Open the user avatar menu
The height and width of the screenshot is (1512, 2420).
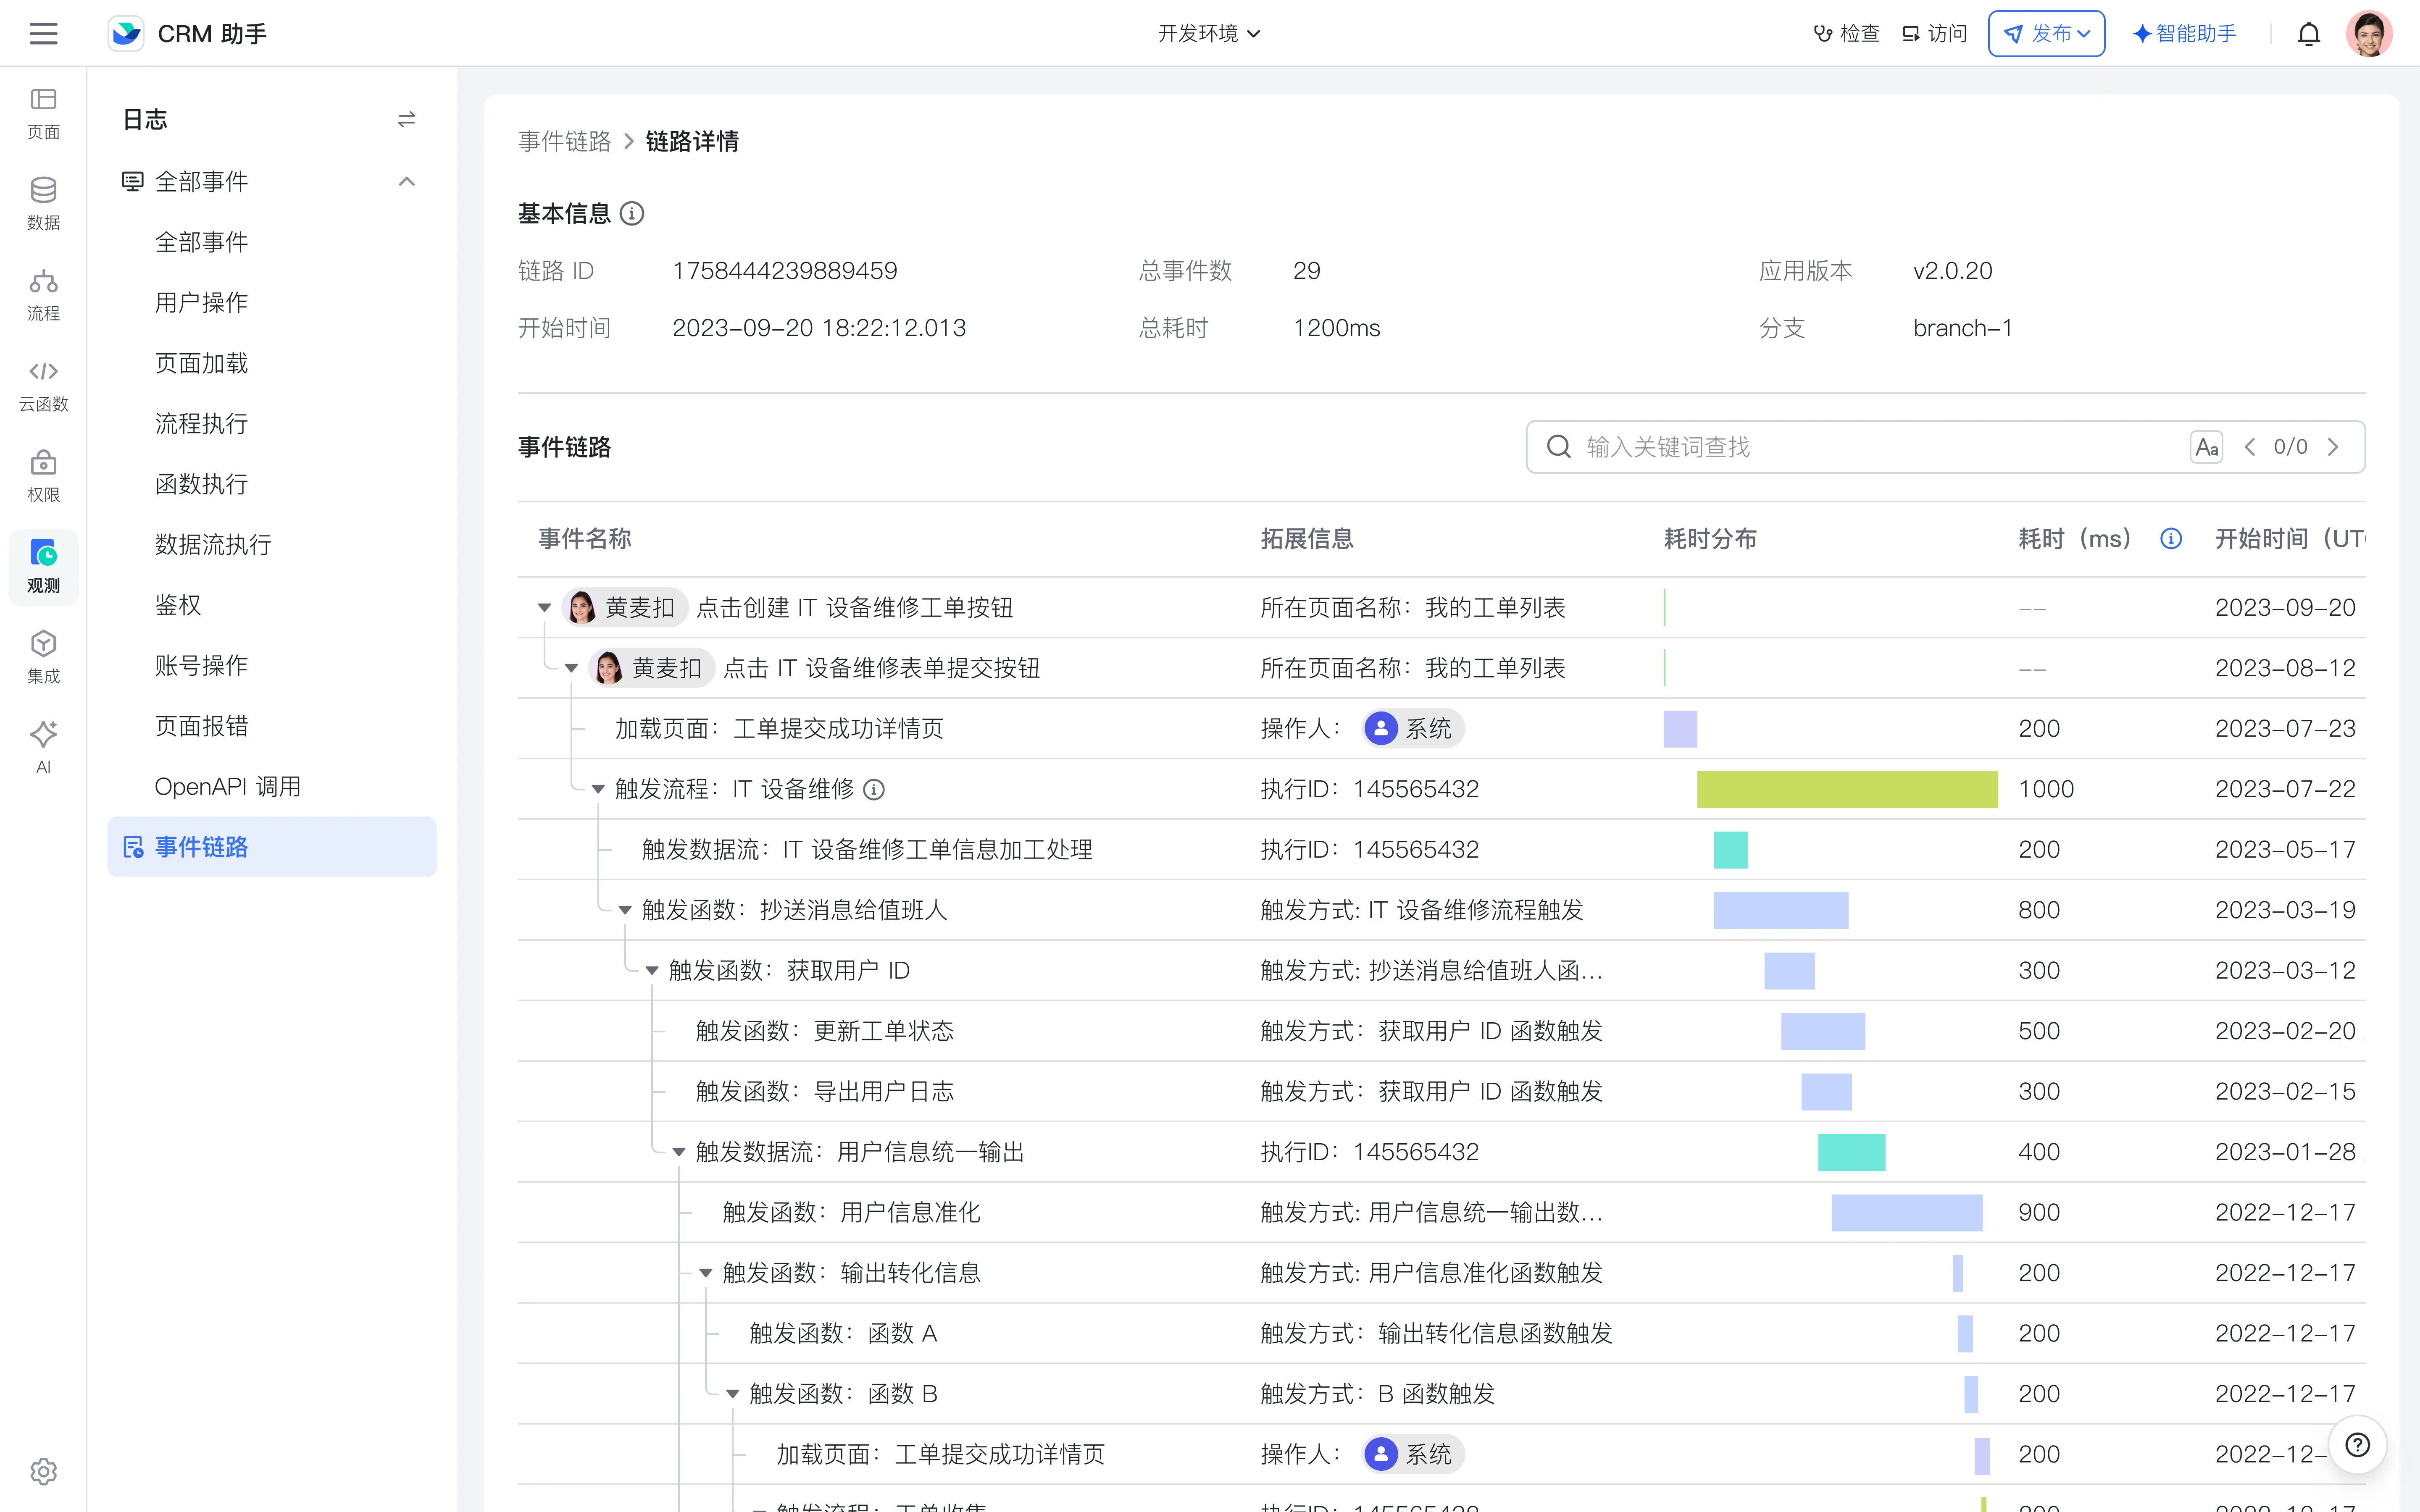coord(2369,34)
